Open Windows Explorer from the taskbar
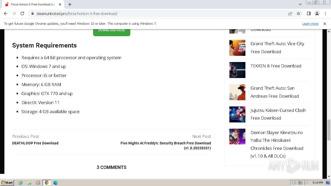Image resolution: width=331 pixels, height=186 pixels. [29, 183]
